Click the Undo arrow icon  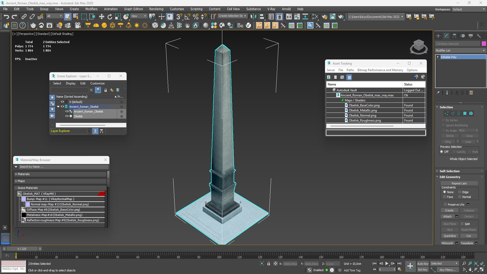[6, 17]
